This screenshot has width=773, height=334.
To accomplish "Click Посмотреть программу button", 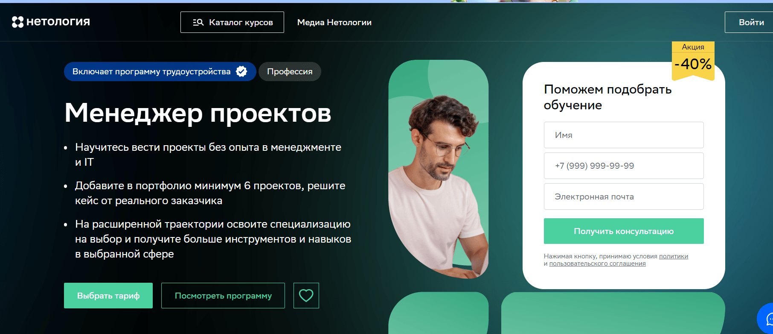I will (223, 296).
